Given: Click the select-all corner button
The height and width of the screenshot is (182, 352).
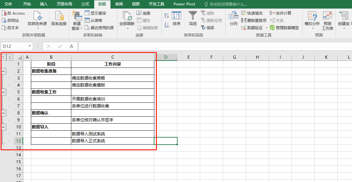Looking at the screenshot, I should pyautogui.click(x=19, y=57).
